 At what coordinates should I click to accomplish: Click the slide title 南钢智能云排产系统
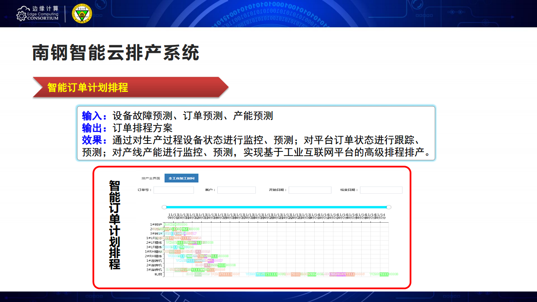[x=116, y=53]
